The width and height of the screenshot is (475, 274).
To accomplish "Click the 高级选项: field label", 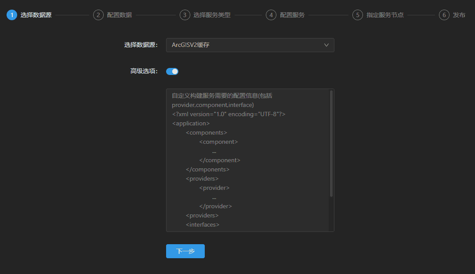I will [144, 71].
